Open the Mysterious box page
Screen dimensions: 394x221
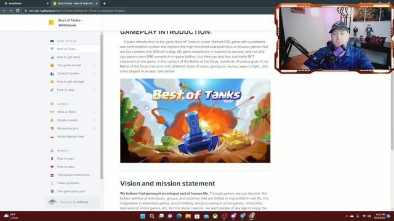67,128
